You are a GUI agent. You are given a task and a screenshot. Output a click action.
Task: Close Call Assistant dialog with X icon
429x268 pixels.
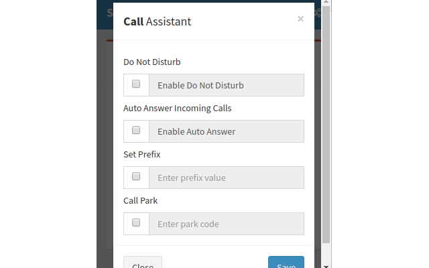pos(300,19)
